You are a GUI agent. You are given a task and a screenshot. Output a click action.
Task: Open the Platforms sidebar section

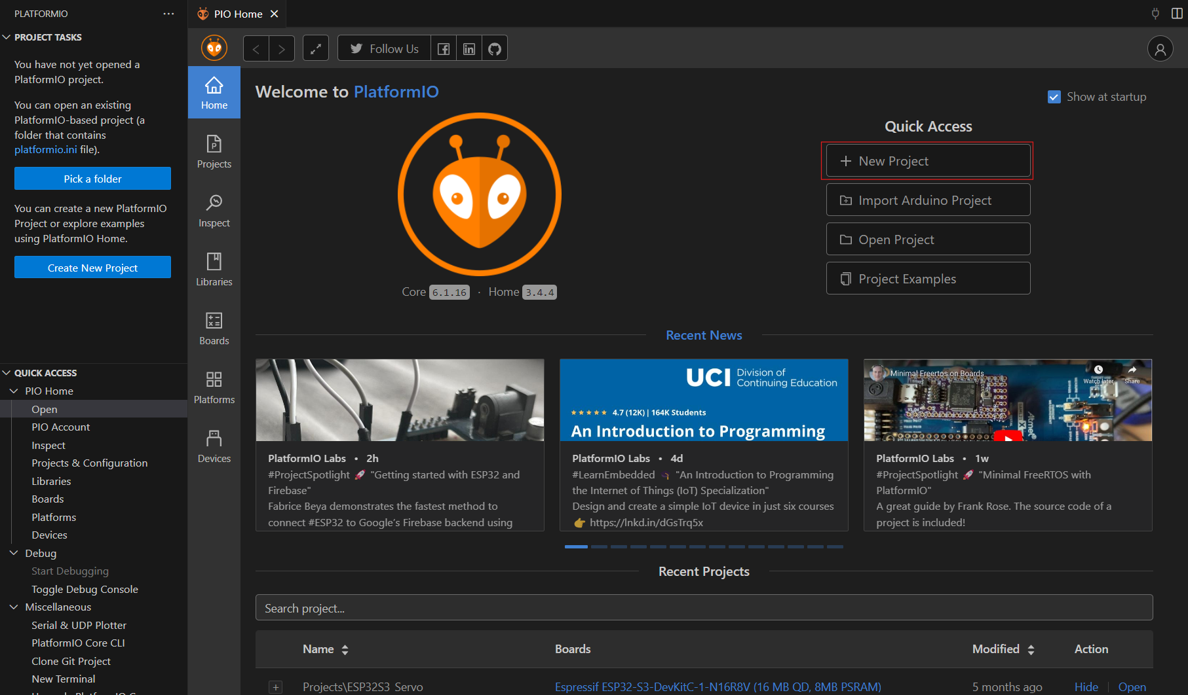(x=214, y=387)
